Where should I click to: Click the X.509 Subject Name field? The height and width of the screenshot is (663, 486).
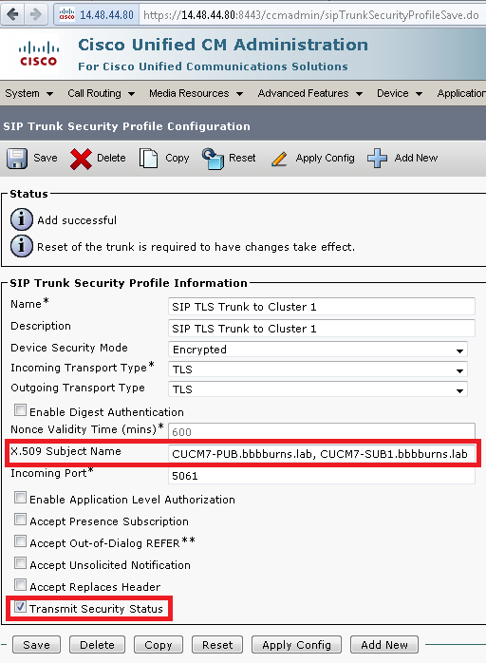[x=322, y=454]
